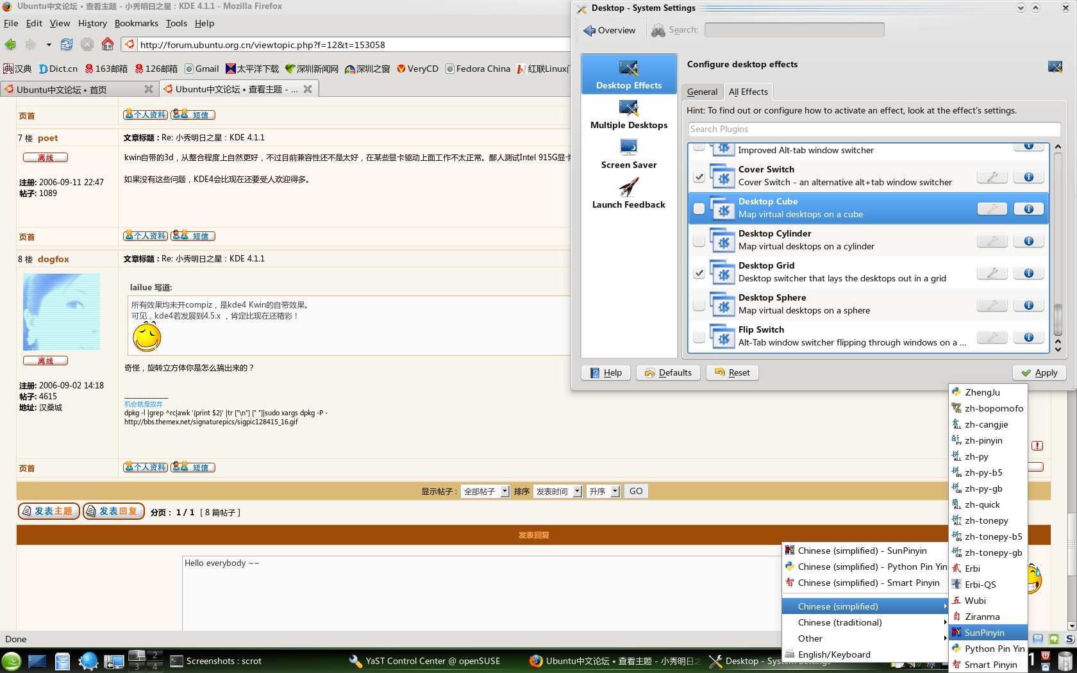Viewport: 1077px width, 673px height.
Task: Open the Bookmarks menu in Firefox
Action: click(x=136, y=23)
